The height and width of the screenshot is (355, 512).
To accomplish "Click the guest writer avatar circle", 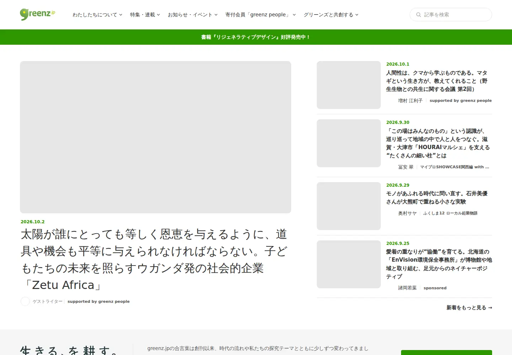I will (25, 301).
